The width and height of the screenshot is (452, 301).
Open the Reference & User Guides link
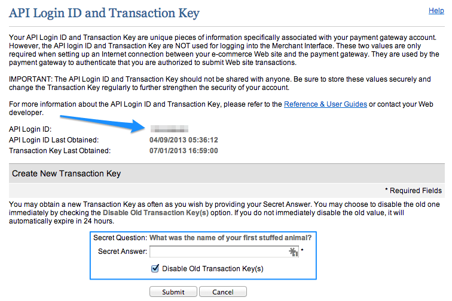(325, 104)
